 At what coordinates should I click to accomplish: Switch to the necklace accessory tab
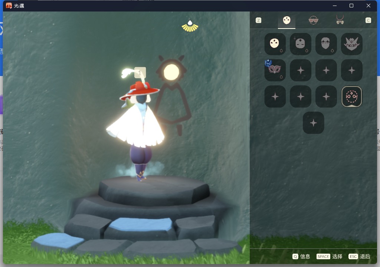click(x=340, y=20)
